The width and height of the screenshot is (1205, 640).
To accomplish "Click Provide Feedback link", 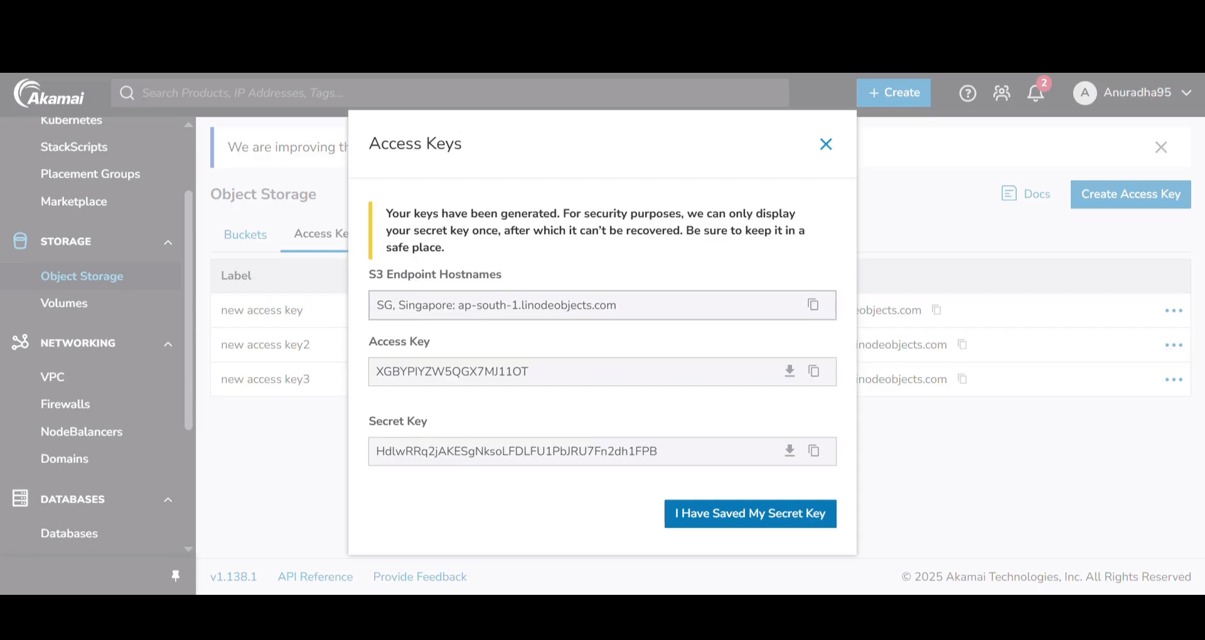I will (420, 577).
